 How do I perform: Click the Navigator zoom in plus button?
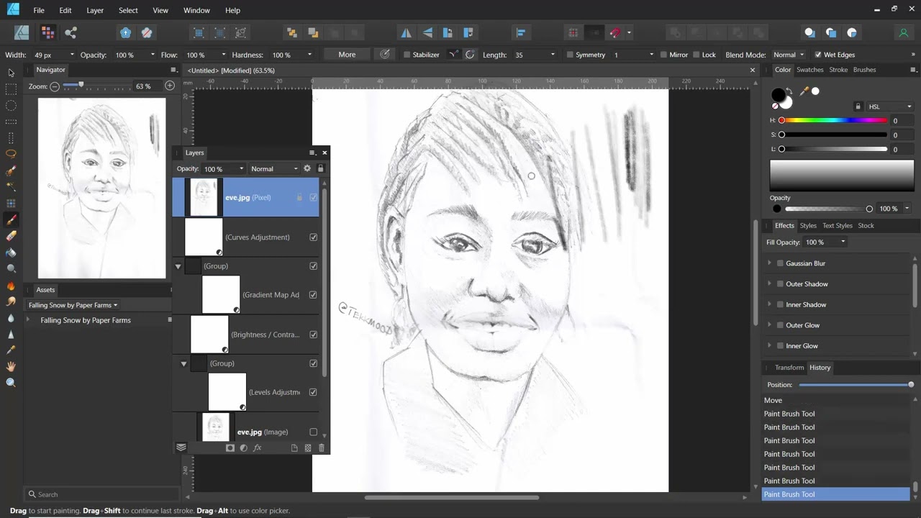(170, 86)
